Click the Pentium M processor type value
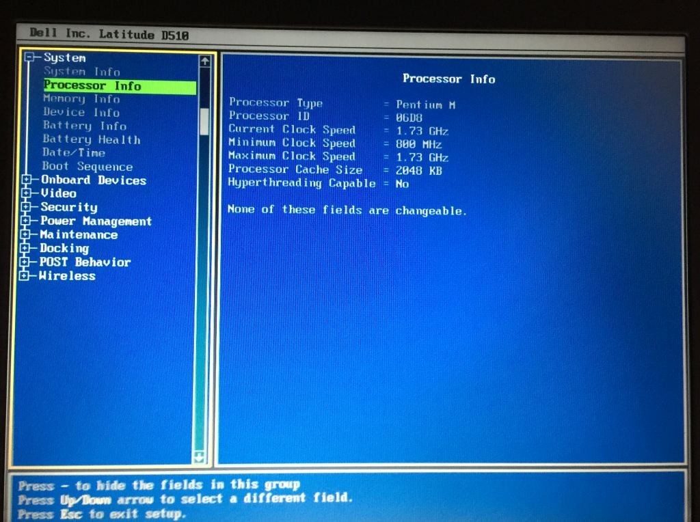 pyautogui.click(x=425, y=105)
